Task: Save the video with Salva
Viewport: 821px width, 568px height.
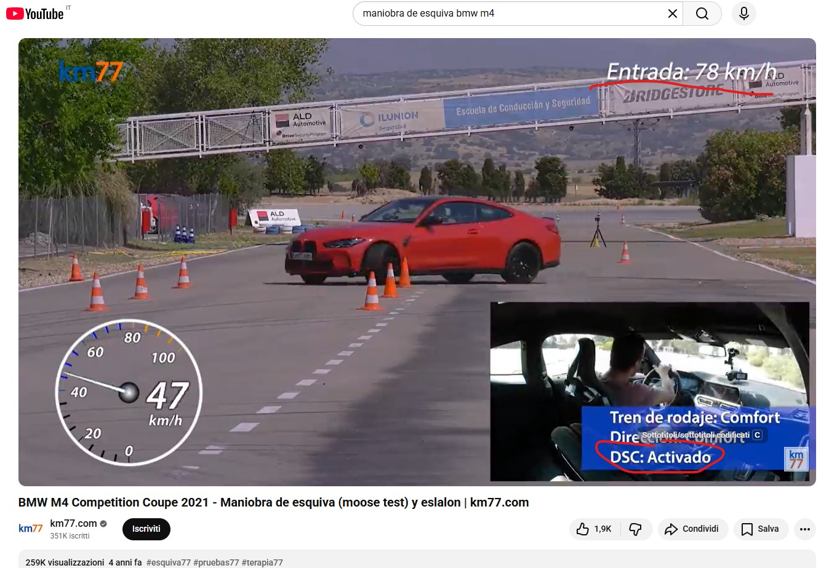Action: coord(761,529)
